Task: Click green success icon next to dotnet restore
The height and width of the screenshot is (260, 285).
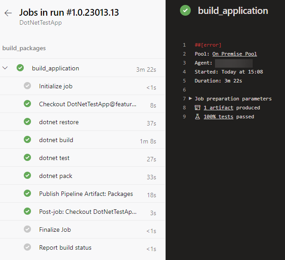Action: [27, 122]
